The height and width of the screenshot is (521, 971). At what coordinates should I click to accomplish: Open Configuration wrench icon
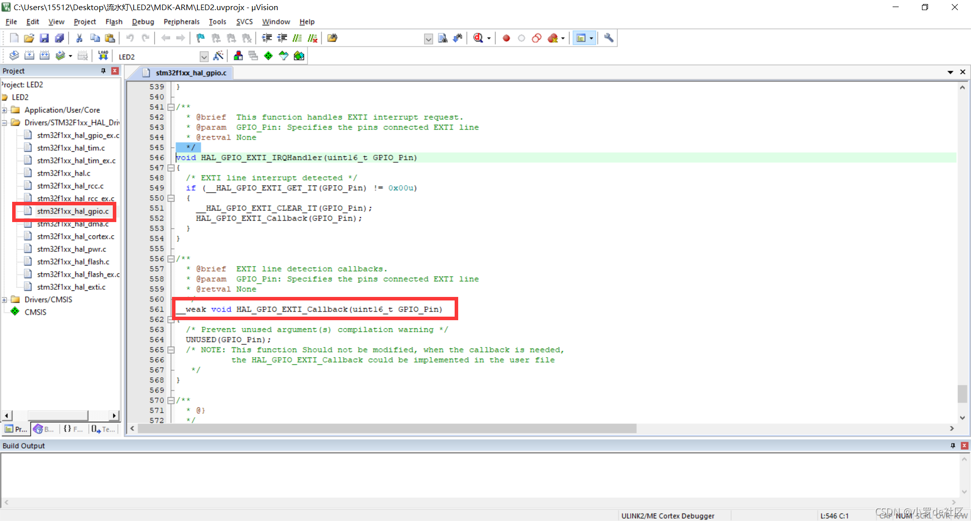[x=609, y=38]
